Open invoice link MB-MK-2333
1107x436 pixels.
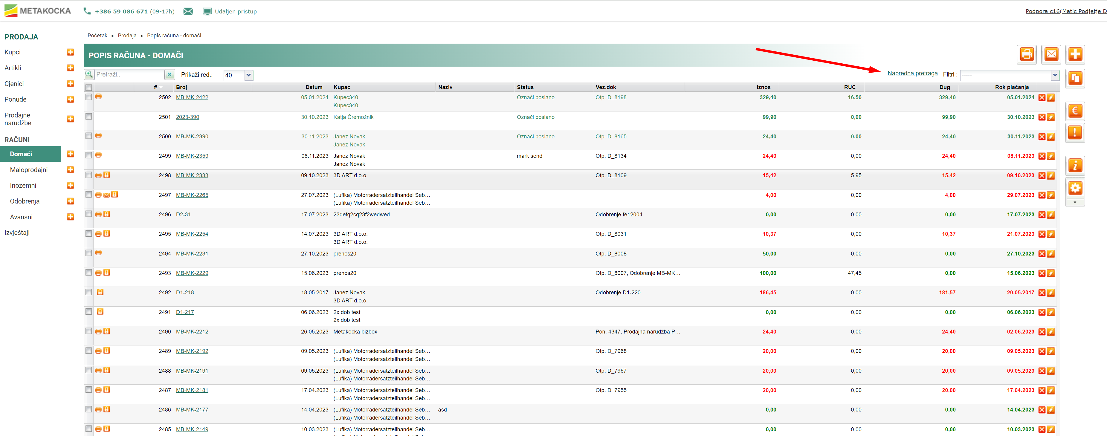click(x=192, y=176)
